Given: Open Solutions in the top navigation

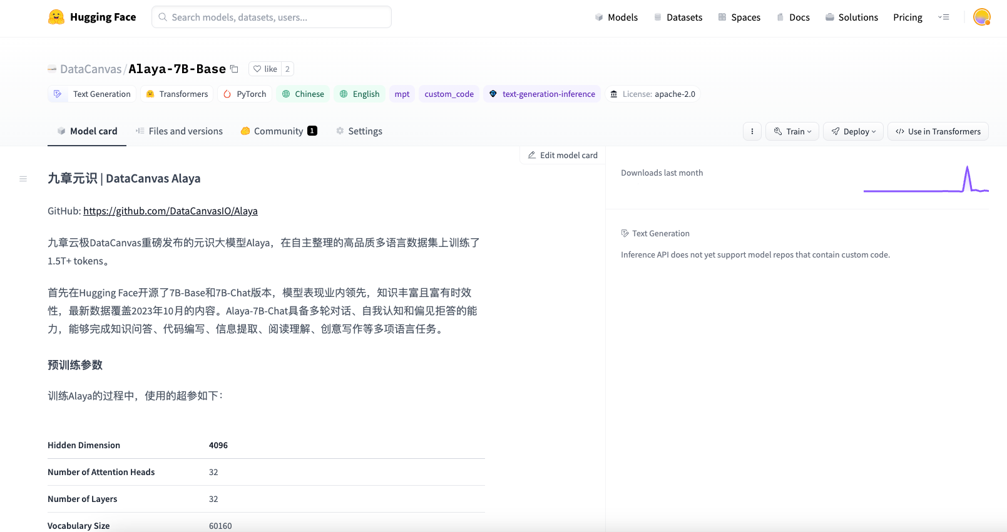Looking at the screenshot, I should point(851,17).
